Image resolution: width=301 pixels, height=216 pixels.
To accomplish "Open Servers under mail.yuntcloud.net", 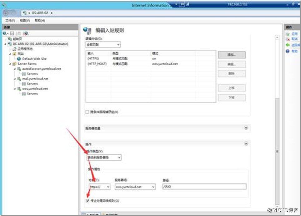I will pyautogui.click(x=32, y=84).
